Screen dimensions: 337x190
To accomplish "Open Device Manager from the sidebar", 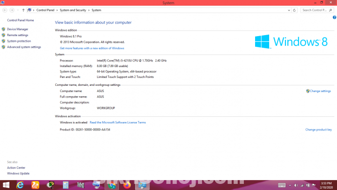I will pos(18,29).
